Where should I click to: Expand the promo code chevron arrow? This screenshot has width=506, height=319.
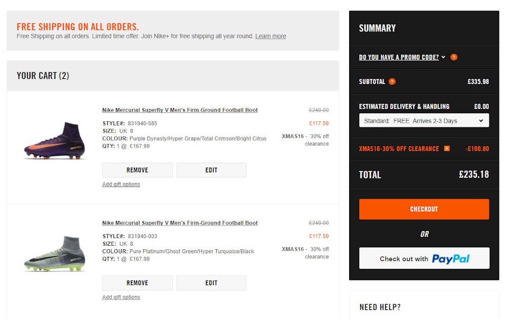pyautogui.click(x=443, y=57)
